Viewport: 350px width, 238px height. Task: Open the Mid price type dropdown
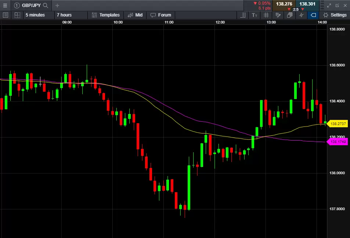click(135, 15)
